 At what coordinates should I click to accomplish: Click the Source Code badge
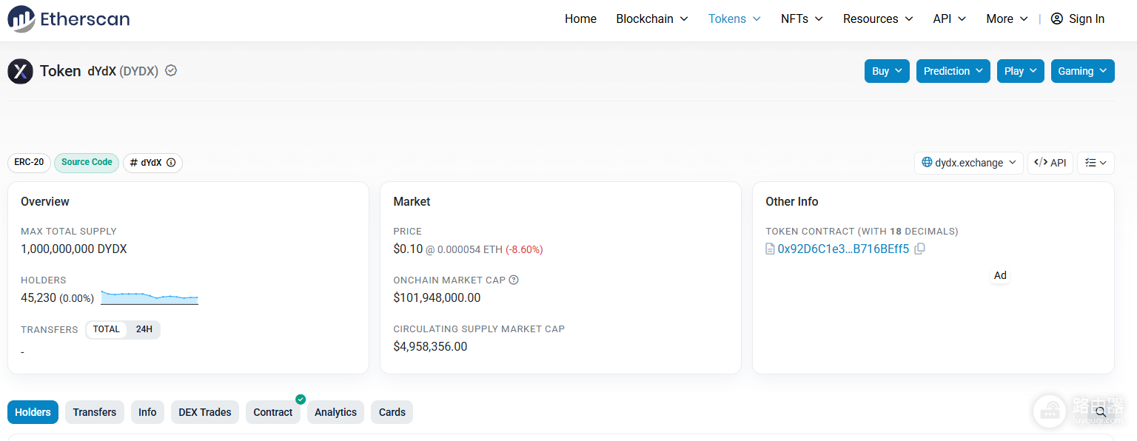(x=87, y=163)
